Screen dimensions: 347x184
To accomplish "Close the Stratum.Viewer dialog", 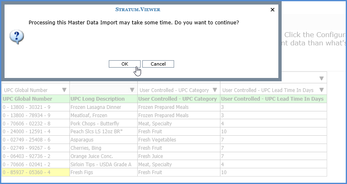I will tap(272, 9).
